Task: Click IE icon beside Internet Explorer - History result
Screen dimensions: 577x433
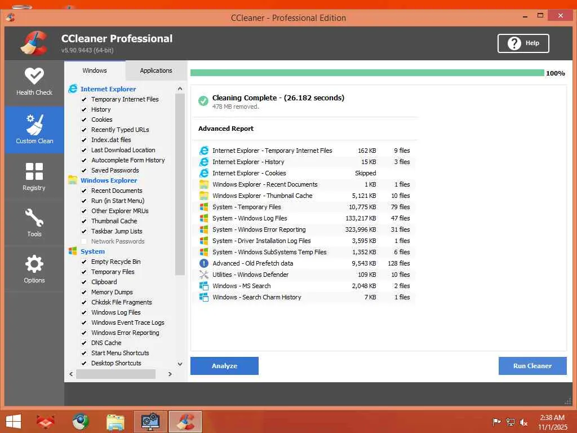Action: (x=204, y=162)
